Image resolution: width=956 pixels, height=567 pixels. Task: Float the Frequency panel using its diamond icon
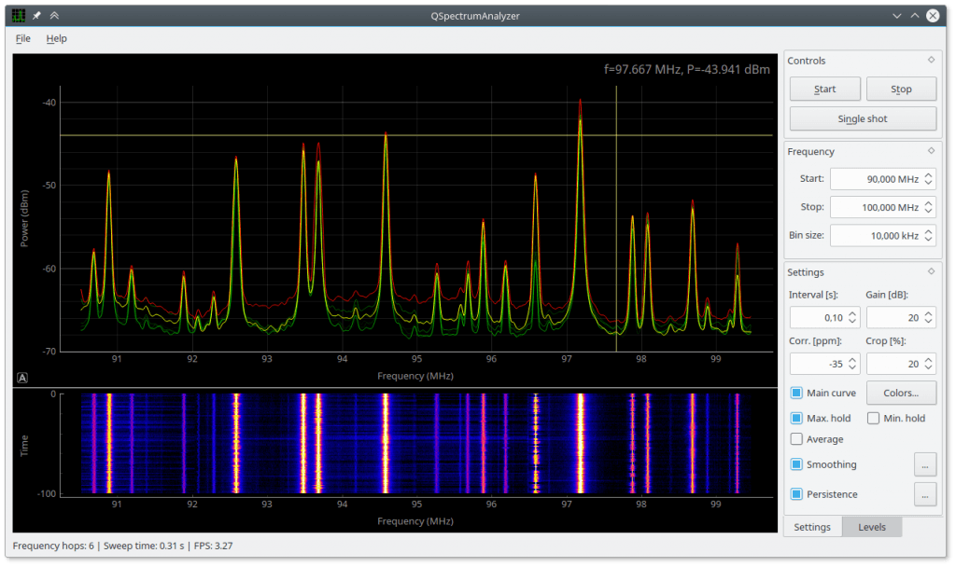tap(930, 151)
